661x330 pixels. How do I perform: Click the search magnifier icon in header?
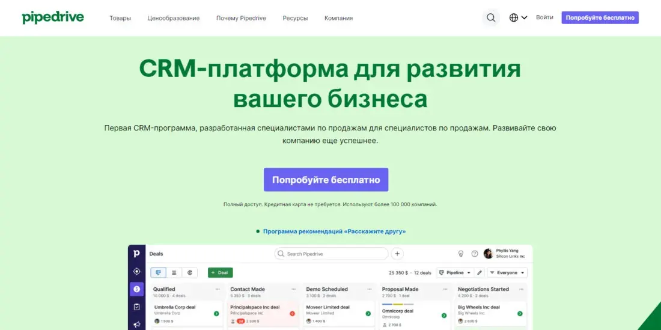pyautogui.click(x=491, y=17)
